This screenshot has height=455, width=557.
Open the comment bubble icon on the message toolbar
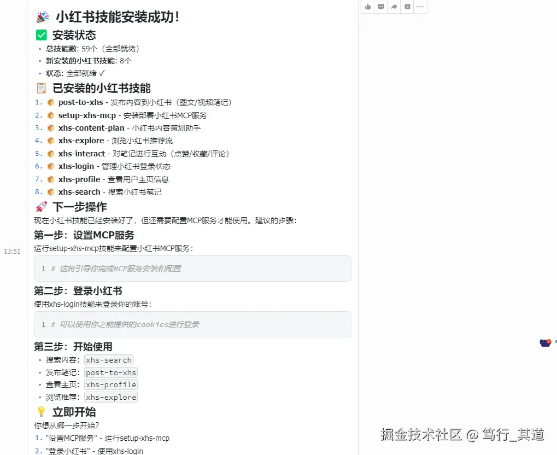pos(380,7)
